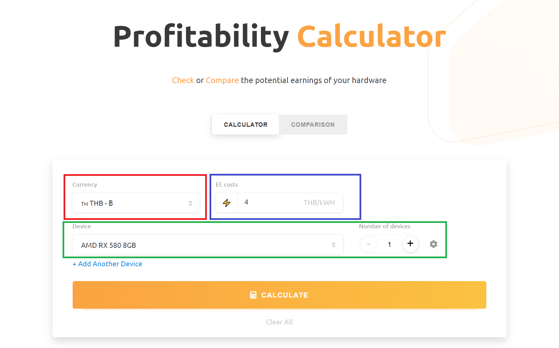This screenshot has width=559, height=348.
Task: Click Clear All link
Action: click(x=279, y=322)
